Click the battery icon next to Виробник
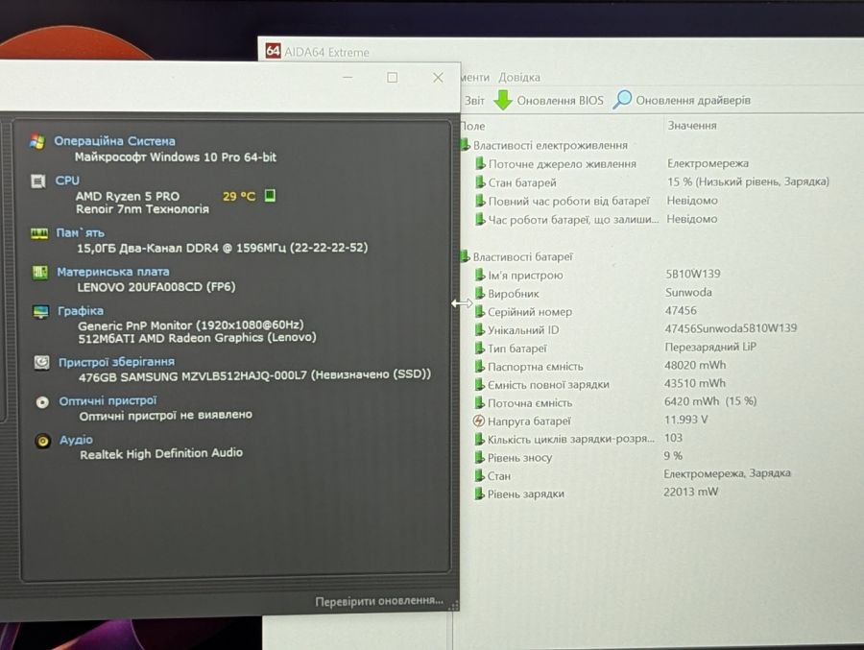 (479, 293)
